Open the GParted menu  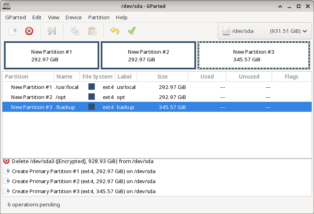[16, 18]
